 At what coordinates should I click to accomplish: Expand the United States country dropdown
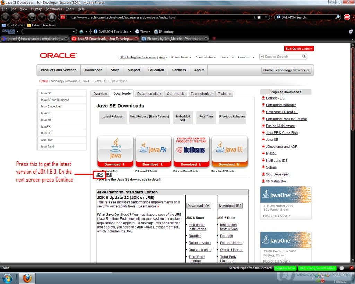pyautogui.click(x=181, y=57)
